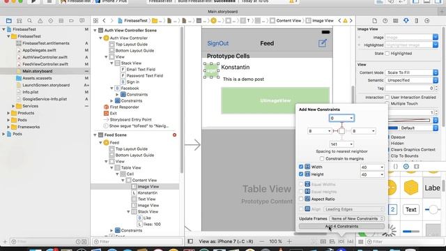
Task: Click the SignOut bar button
Action: click(218, 43)
